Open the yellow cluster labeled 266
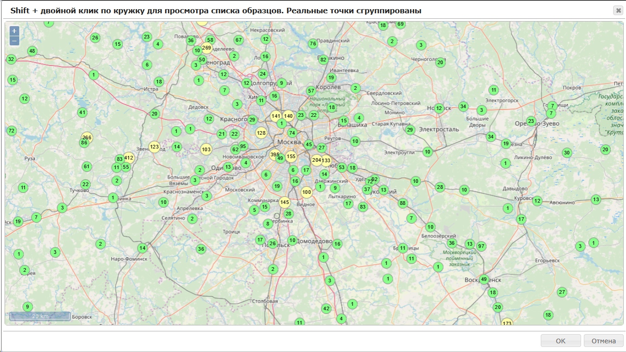Image resolution: width=626 pixels, height=352 pixels. 87,137
